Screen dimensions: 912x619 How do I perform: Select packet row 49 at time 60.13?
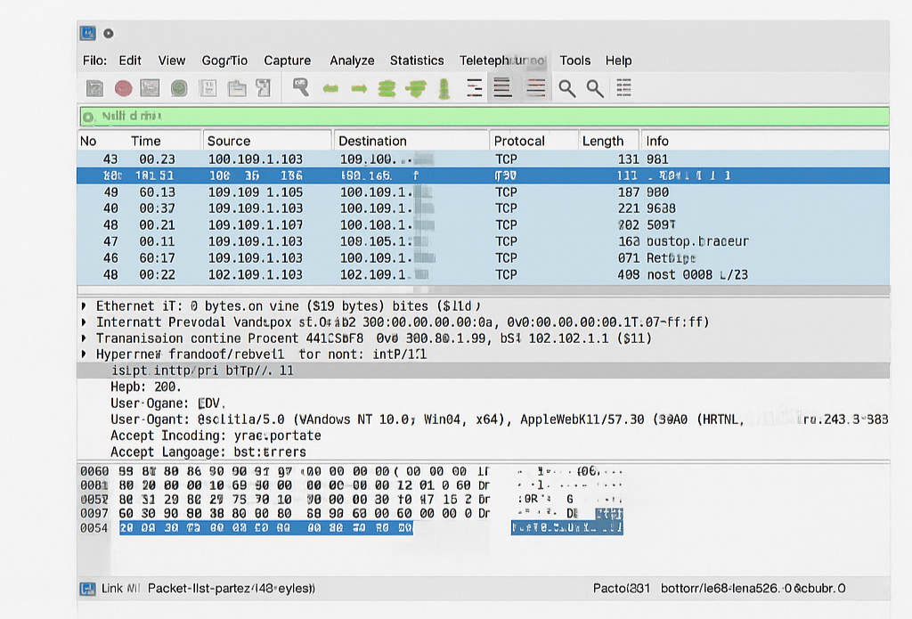pos(483,192)
